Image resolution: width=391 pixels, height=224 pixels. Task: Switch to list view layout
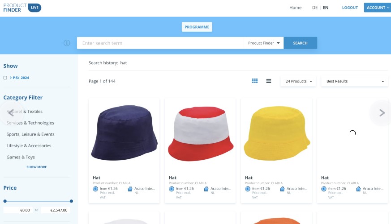pyautogui.click(x=269, y=81)
